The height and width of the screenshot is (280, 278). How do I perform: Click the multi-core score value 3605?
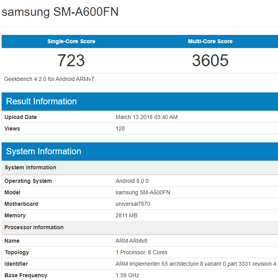coord(210,60)
